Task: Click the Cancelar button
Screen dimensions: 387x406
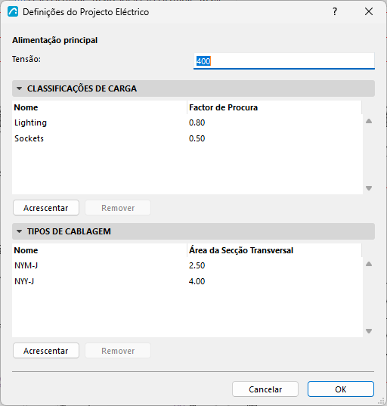Action: pyautogui.click(x=265, y=389)
